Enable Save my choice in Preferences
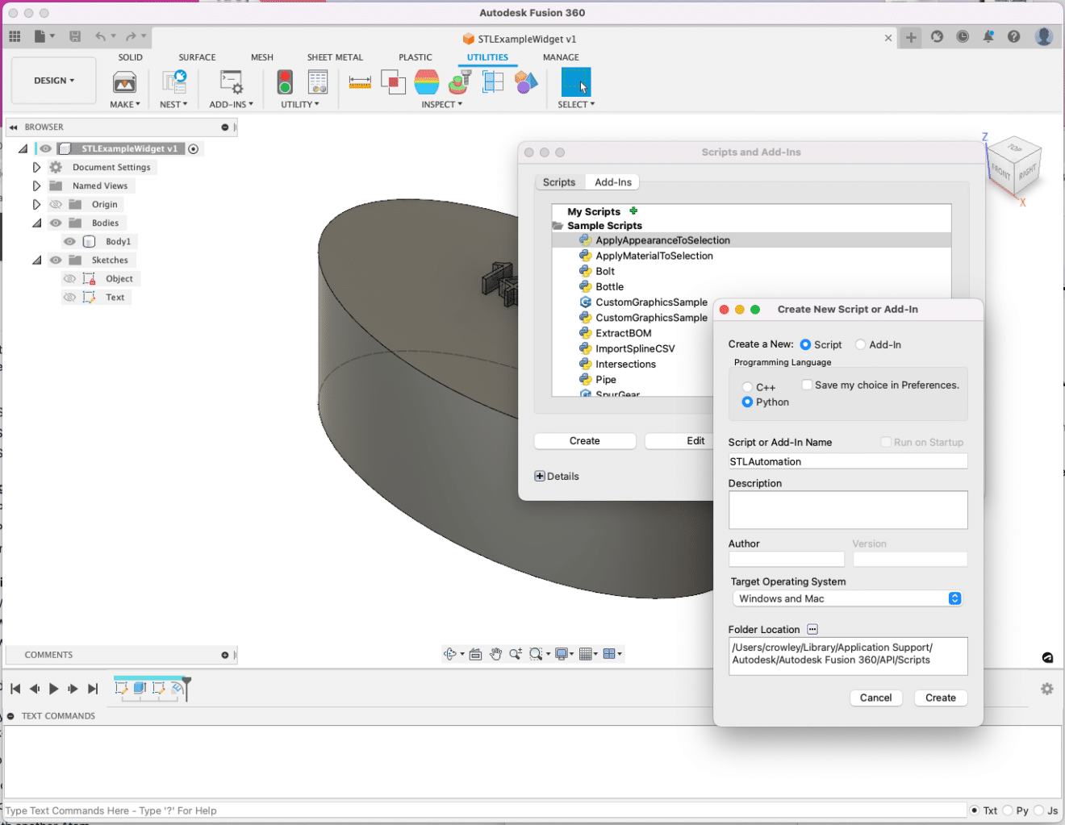This screenshot has height=825, width=1065. tap(807, 385)
